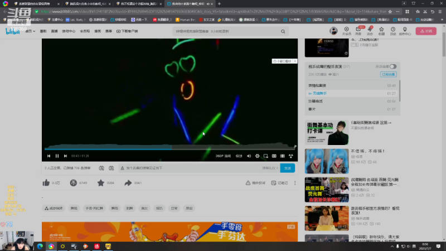This screenshot has height=251, width=446.
Task: Open the 街舞基本功打卡课 thumbnail
Action: (327, 133)
